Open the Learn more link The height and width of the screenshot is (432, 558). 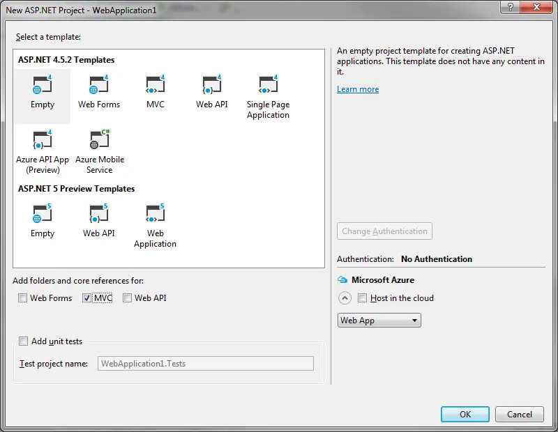(x=358, y=89)
